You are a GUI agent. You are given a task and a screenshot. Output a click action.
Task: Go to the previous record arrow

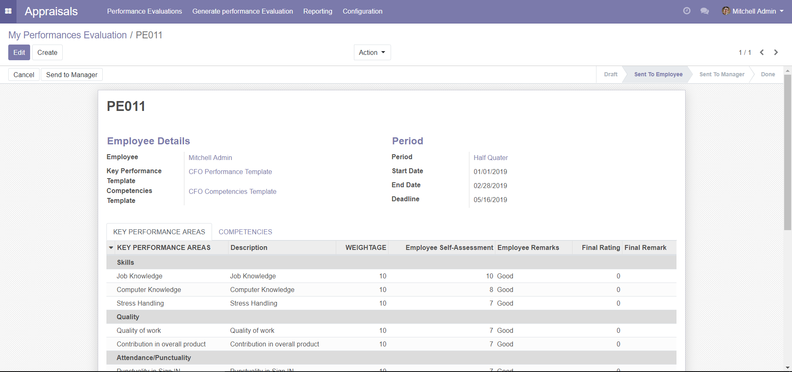pyautogui.click(x=762, y=52)
